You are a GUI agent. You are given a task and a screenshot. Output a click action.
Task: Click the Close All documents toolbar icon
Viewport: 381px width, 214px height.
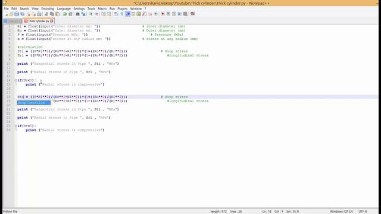[34, 14]
